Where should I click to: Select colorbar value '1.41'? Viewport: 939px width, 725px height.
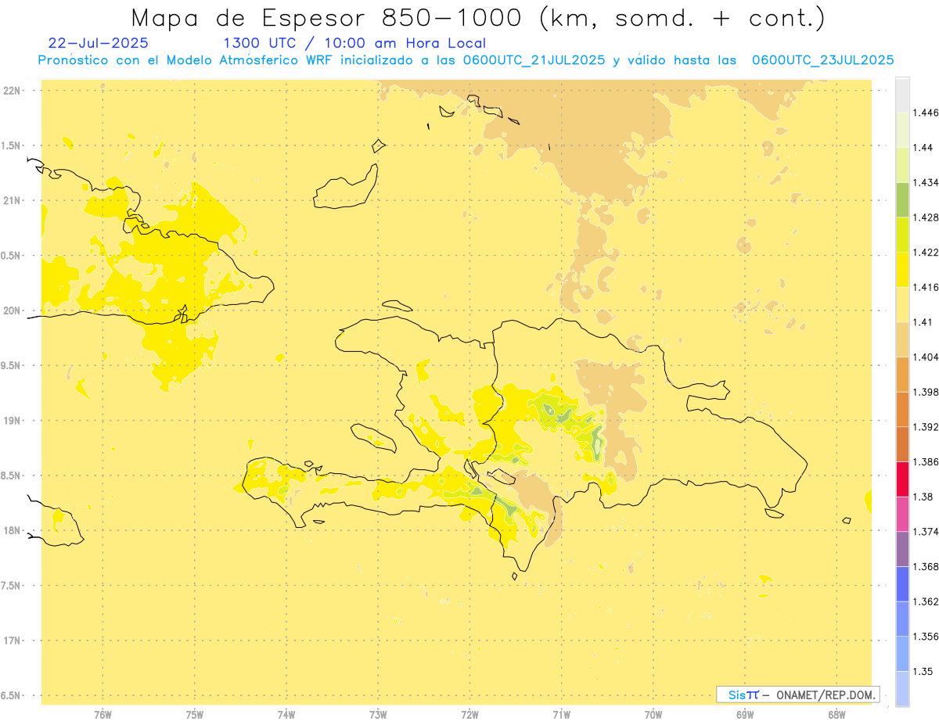(923, 322)
